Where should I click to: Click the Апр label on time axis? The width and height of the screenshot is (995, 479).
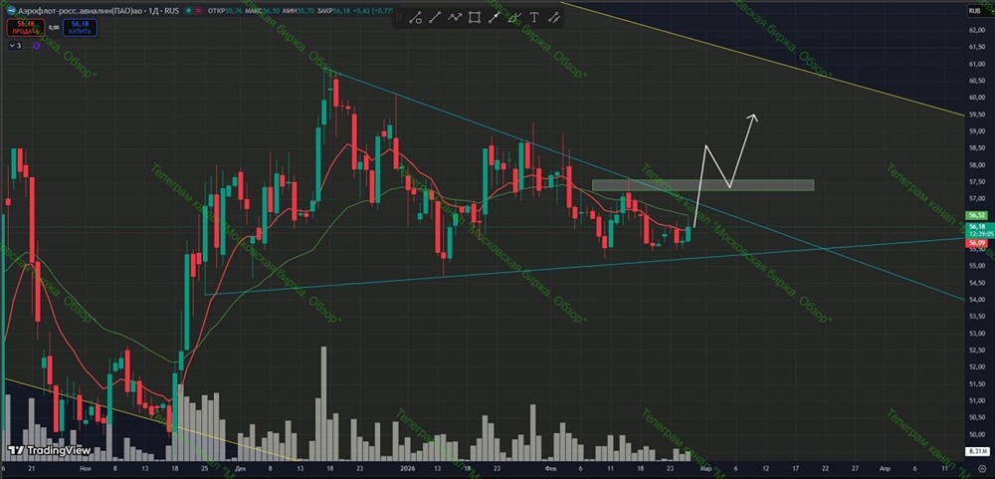pos(885,468)
